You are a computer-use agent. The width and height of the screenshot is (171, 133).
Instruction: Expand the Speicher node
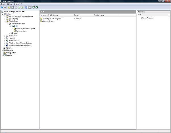[x=2, y=55]
